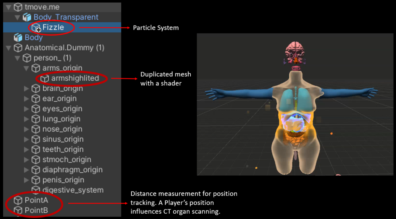Screen dimensions: 396x219
Task: Click the tmove.me cube icon
Action: [x=18, y=7]
